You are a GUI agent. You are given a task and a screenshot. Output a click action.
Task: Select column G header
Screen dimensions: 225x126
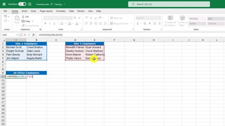click(134, 40)
